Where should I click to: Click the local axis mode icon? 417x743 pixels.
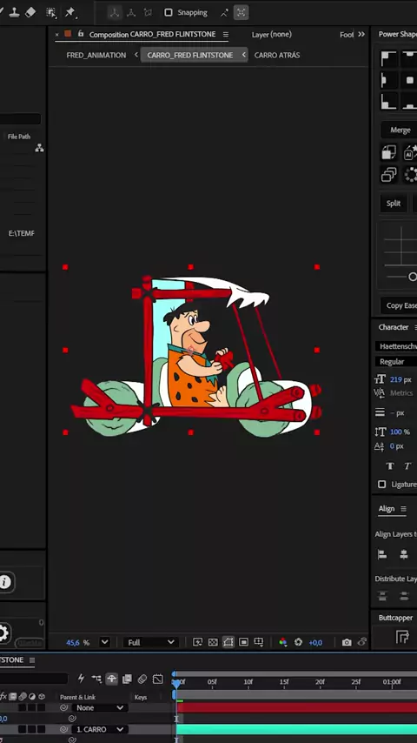[114, 13]
